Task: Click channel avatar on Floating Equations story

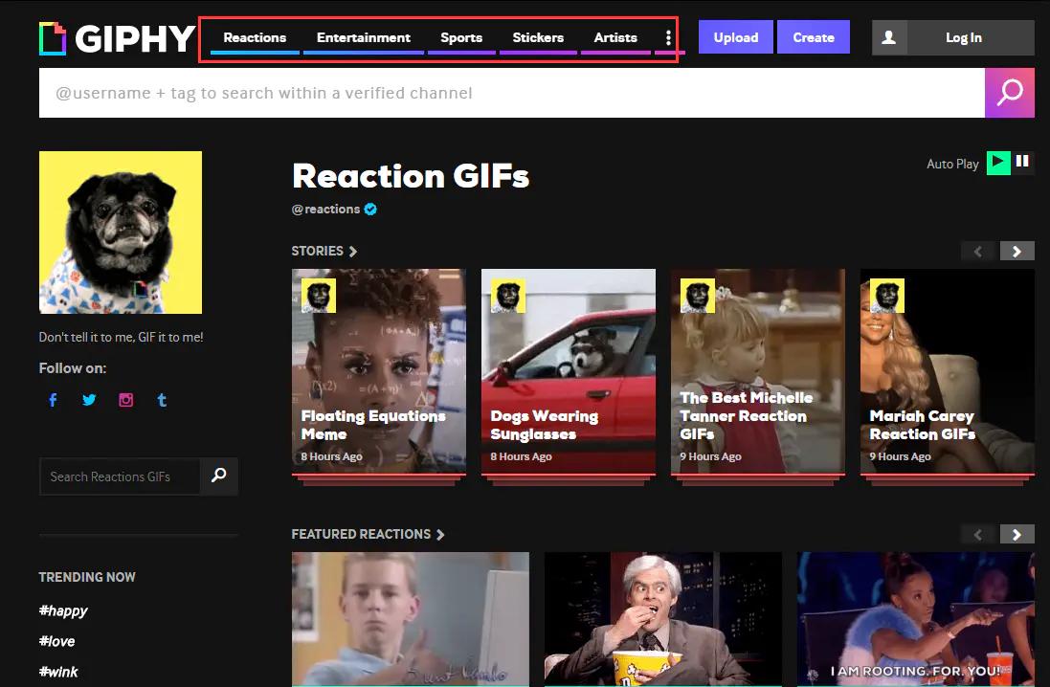Action: pyautogui.click(x=318, y=296)
